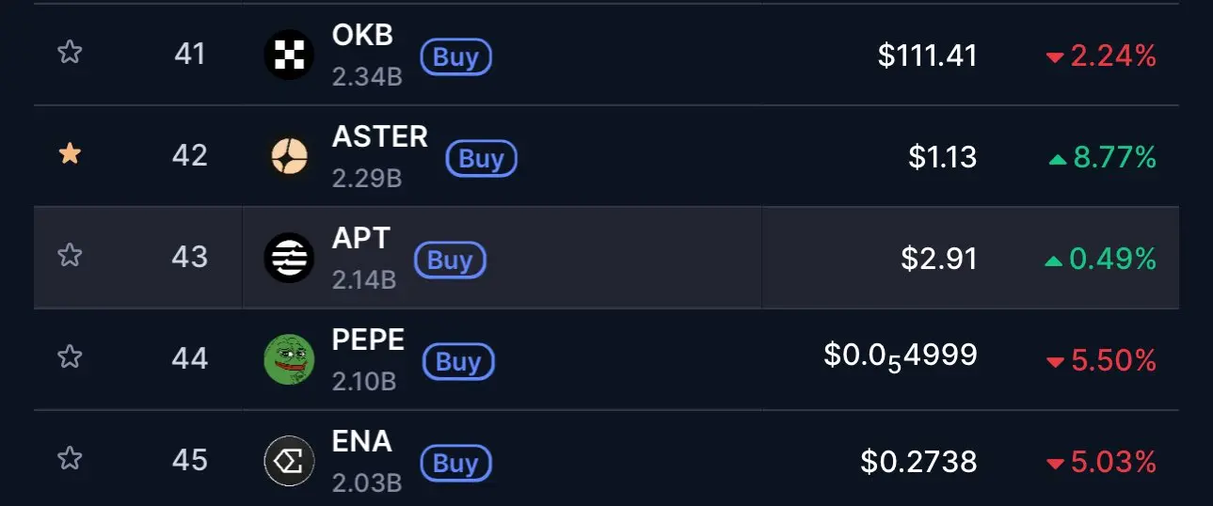1213x506 pixels.
Task: Click the ENA coin logo icon
Action: coord(288,461)
